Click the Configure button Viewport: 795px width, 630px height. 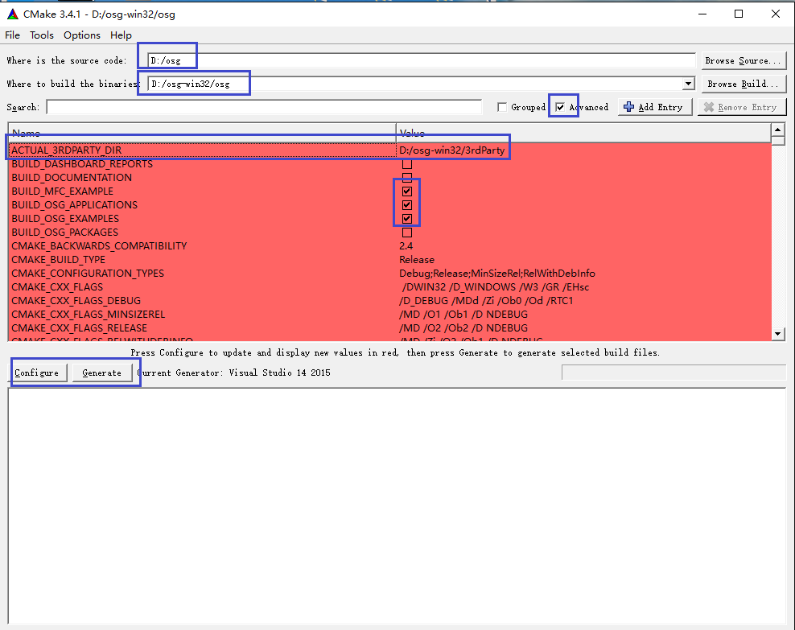coord(36,373)
